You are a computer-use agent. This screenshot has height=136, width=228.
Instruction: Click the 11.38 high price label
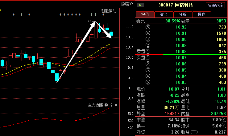click(x=86, y=22)
